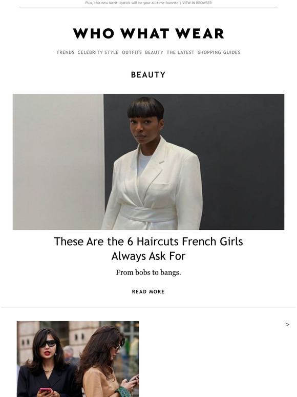Click the READ MORE button
Screen dimensions: 297x397
coord(148,292)
